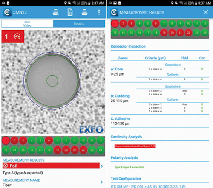Select fiber 24 below the fiber image
This screenshot has height=188, width=213.
101,150
